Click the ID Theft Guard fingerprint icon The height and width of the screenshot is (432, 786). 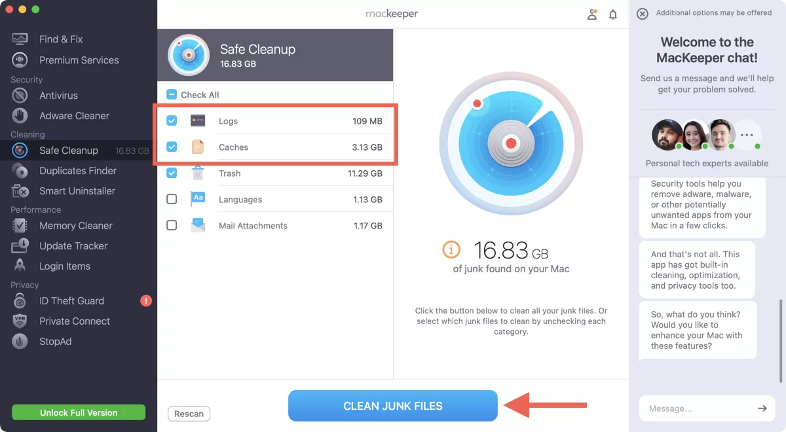[x=20, y=301]
